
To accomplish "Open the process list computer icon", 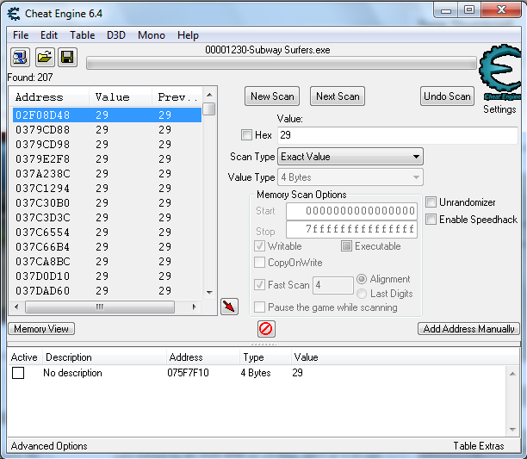I will coord(20,57).
